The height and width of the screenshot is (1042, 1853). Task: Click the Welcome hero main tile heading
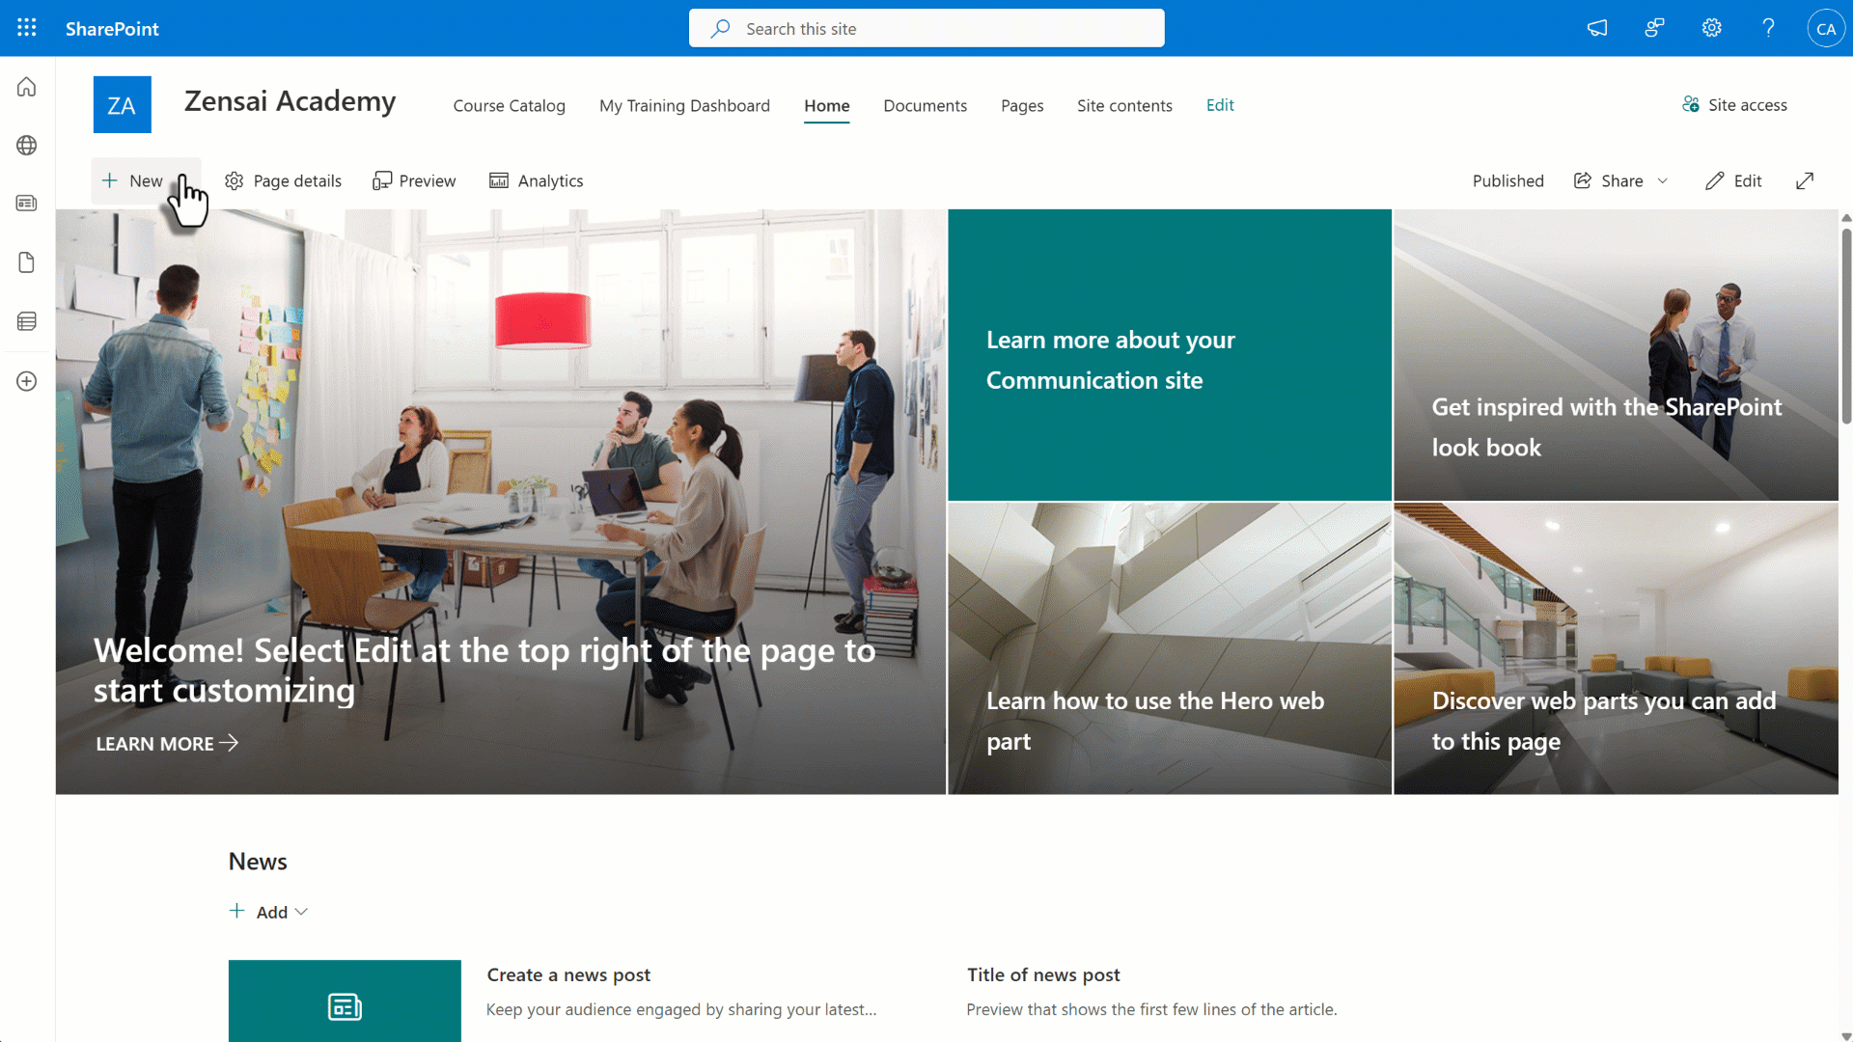click(484, 671)
